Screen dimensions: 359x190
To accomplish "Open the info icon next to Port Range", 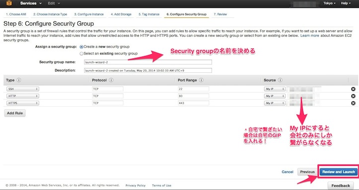I will coord(201,80).
